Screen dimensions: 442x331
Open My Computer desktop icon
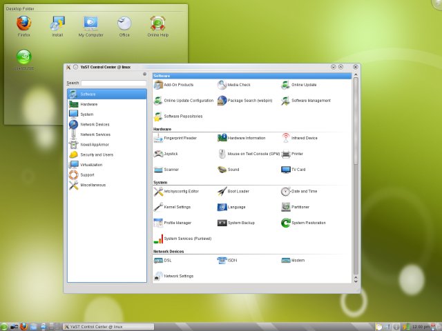tap(90, 24)
